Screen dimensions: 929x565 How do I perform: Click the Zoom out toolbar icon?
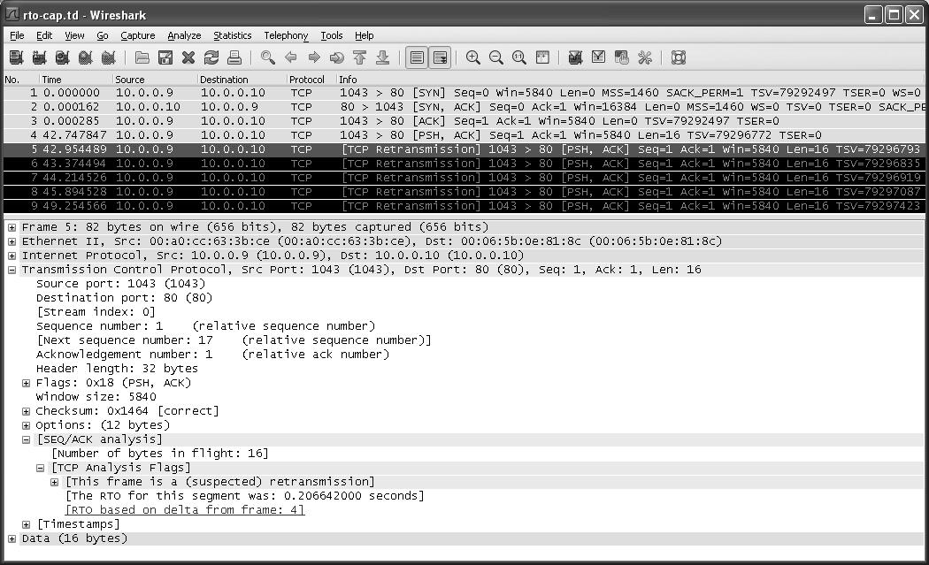pos(496,58)
